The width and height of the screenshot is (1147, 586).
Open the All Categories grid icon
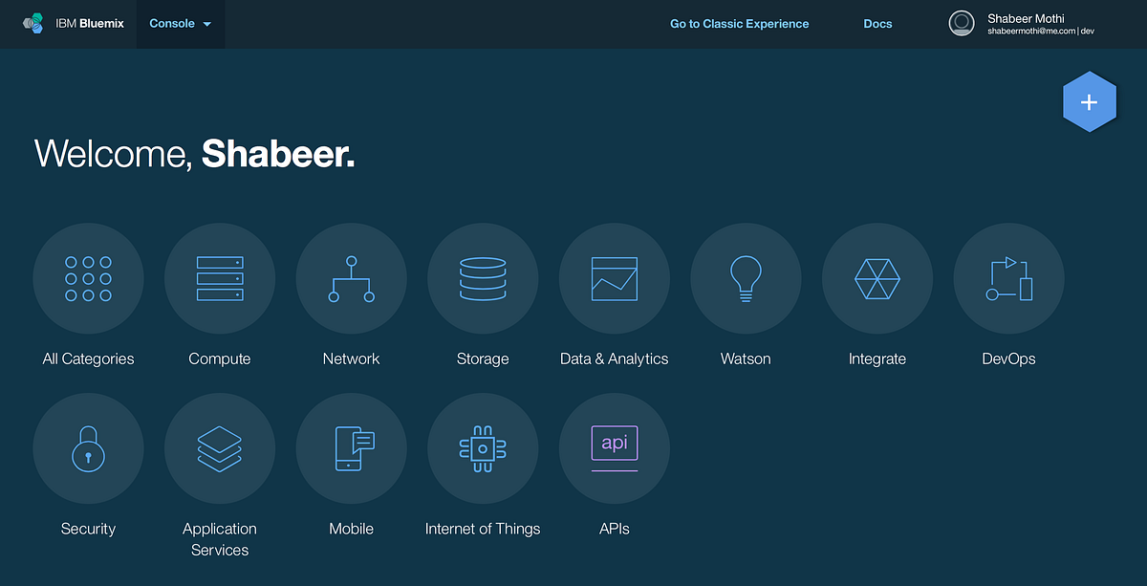coord(88,278)
